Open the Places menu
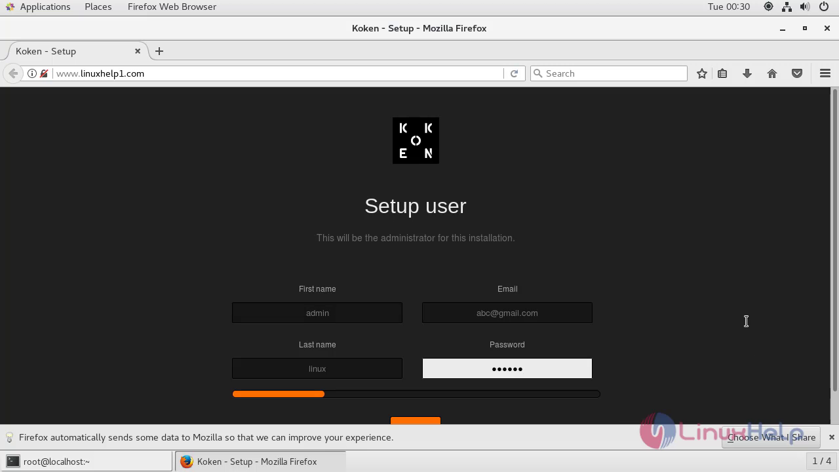Viewport: 839px width, 472px height. tap(98, 7)
